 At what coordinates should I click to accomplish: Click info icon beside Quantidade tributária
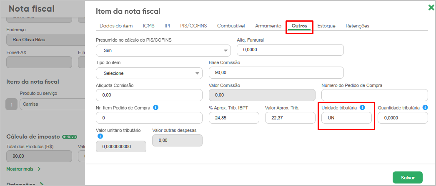(425, 107)
